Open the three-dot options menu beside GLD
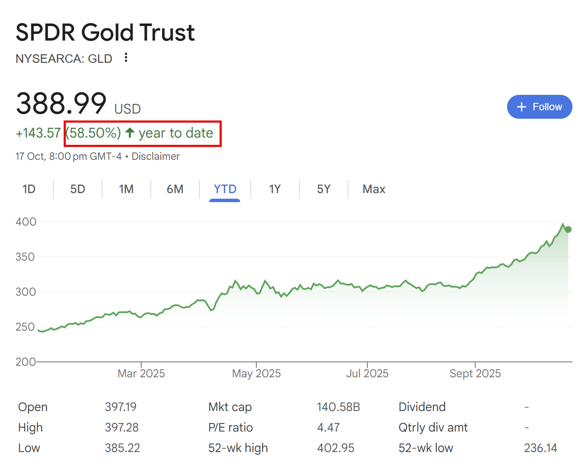This screenshot has width=578, height=467. 126,58
